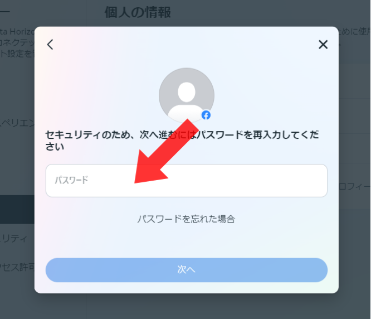Click the partially hidden ta Horizo text
371x319 pixels.
point(17,31)
